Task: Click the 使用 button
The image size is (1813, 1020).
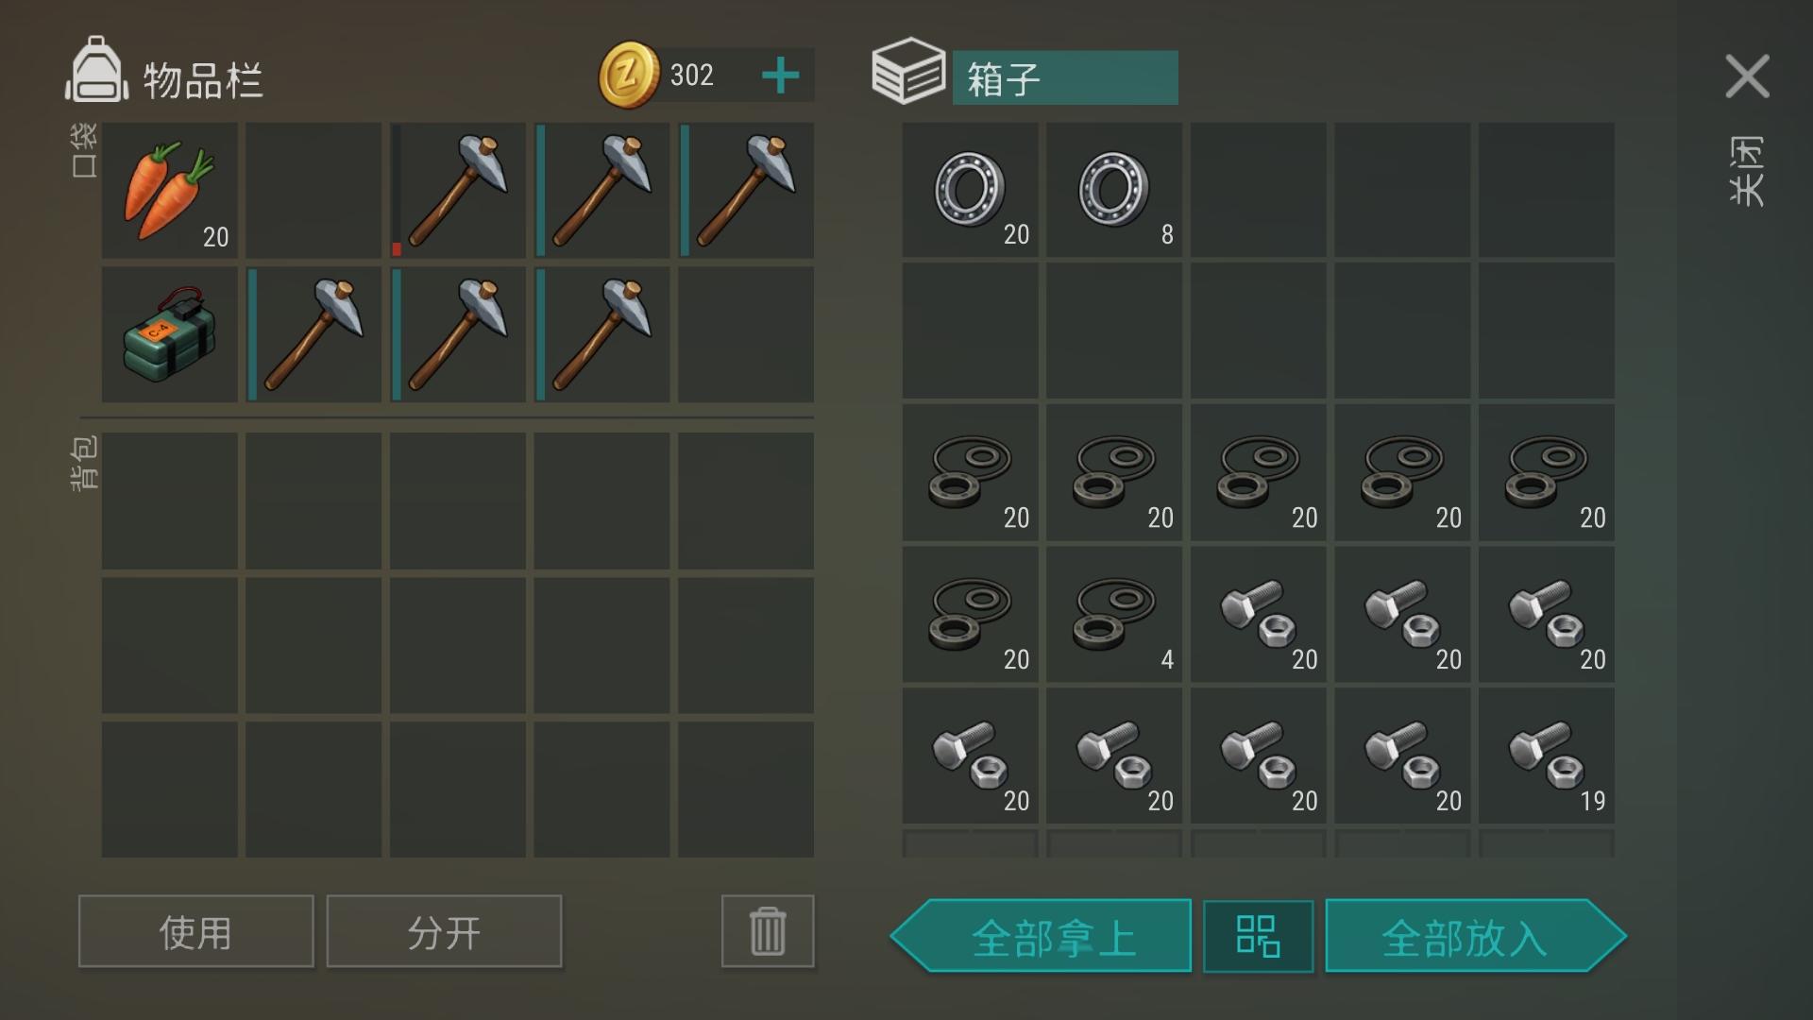Action: click(x=195, y=931)
